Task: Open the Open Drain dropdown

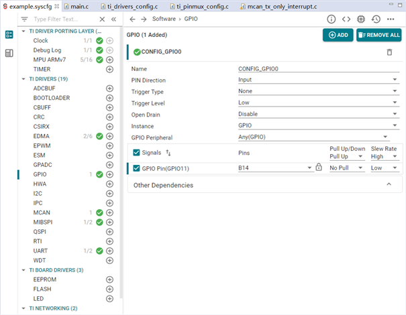Action: [x=319, y=114]
